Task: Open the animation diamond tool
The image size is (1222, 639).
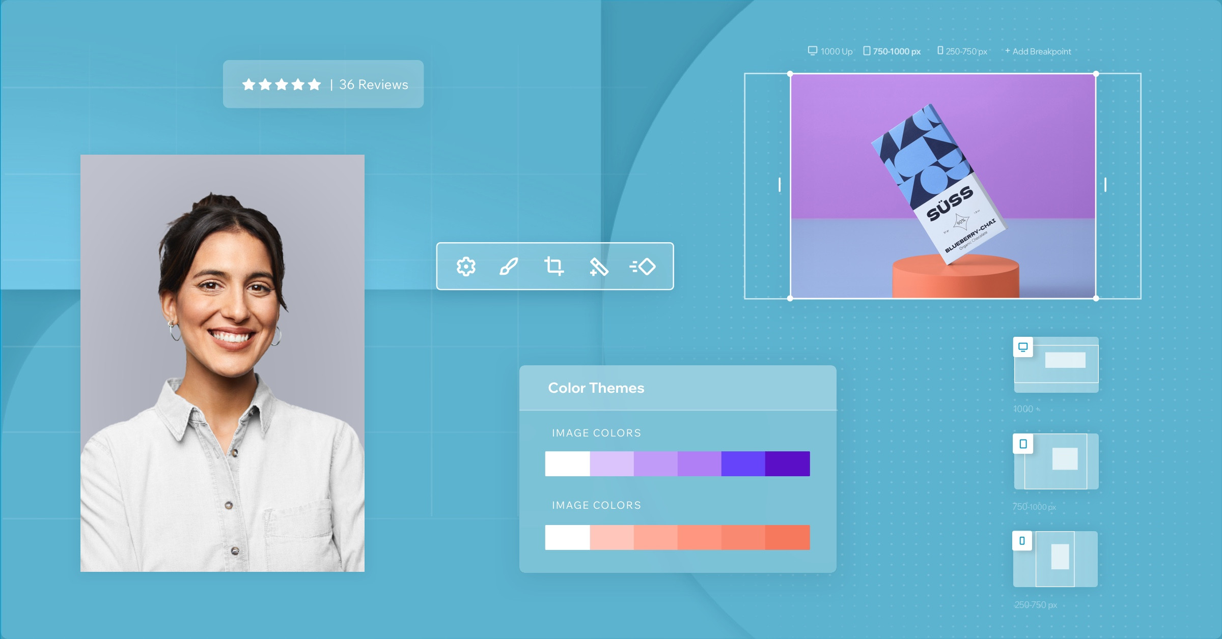Action: pyautogui.click(x=643, y=267)
